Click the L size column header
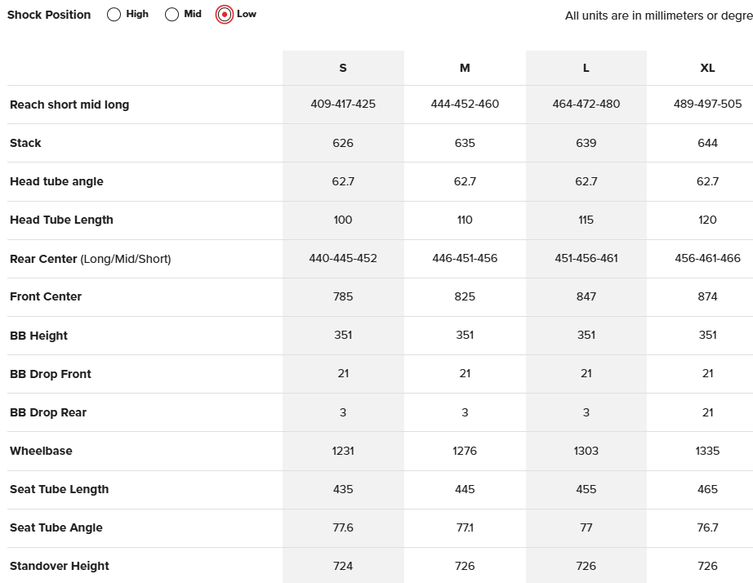 [586, 68]
